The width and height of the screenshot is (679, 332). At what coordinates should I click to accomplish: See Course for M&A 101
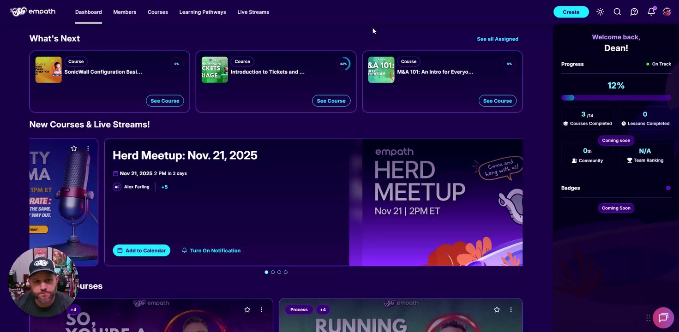497,101
